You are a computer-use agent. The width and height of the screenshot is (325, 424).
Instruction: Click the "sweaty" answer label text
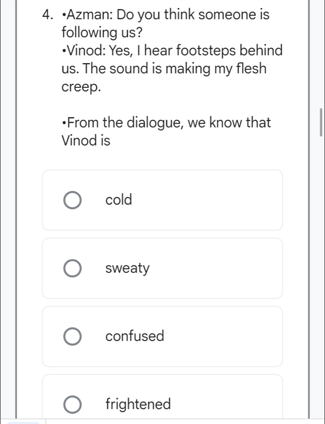[x=128, y=268]
